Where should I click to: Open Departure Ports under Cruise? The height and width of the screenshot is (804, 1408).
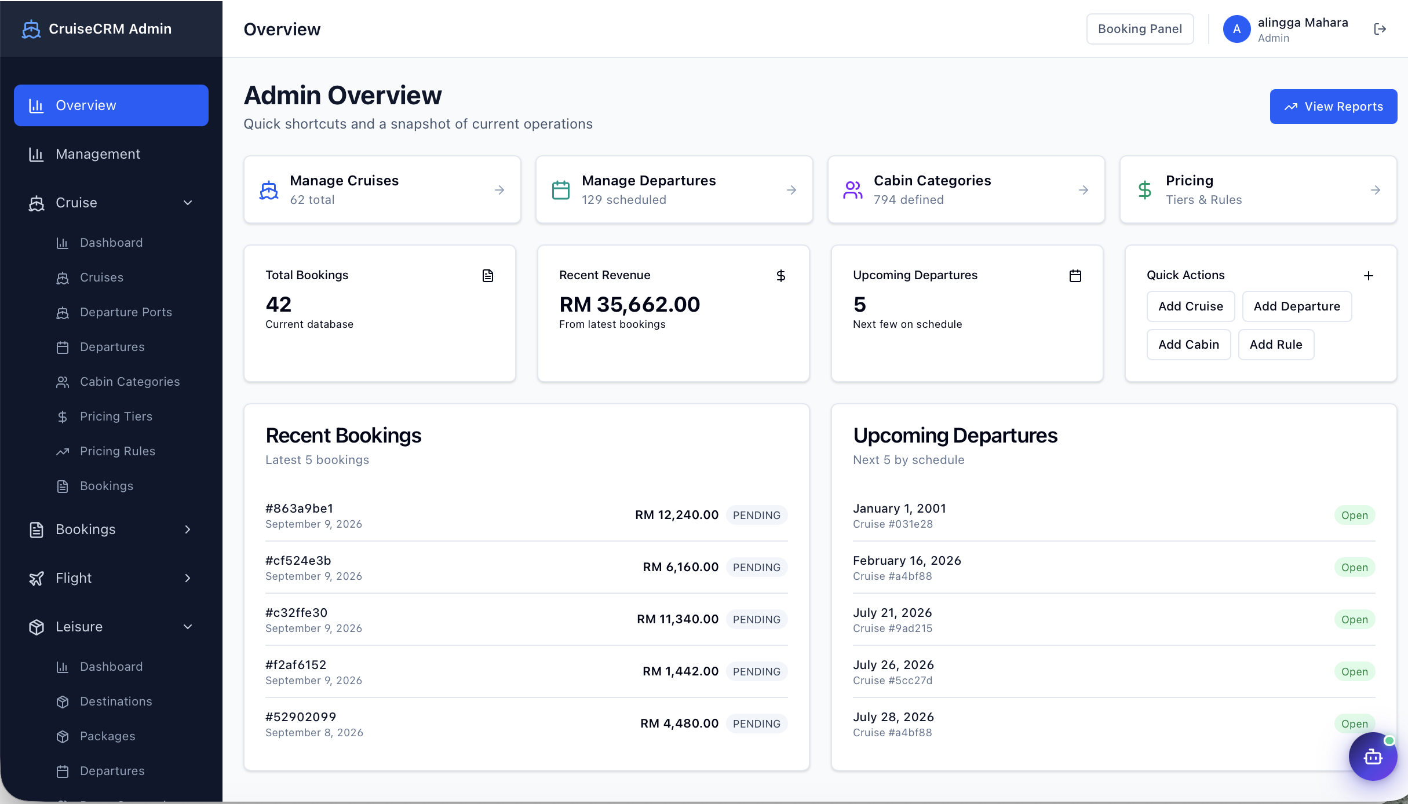coord(126,312)
